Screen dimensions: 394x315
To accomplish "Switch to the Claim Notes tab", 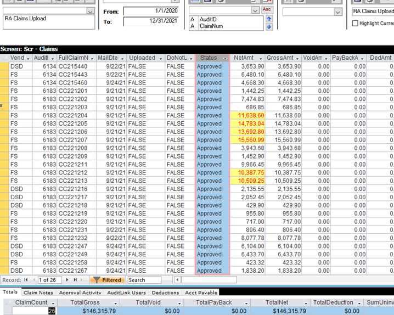I will pos(38,292).
